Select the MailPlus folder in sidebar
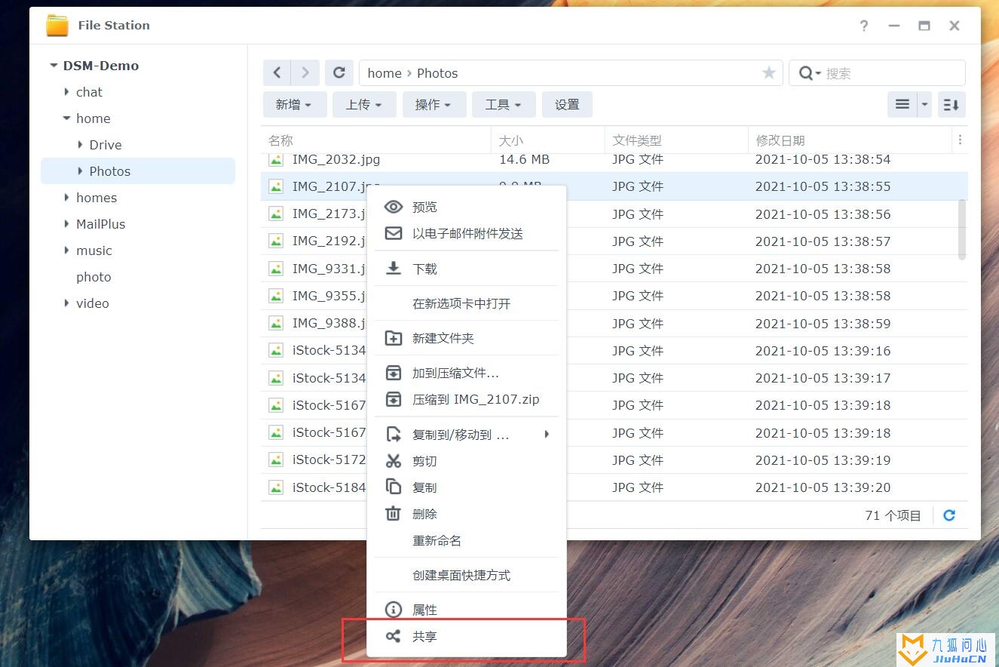The height and width of the screenshot is (667, 999). [101, 224]
